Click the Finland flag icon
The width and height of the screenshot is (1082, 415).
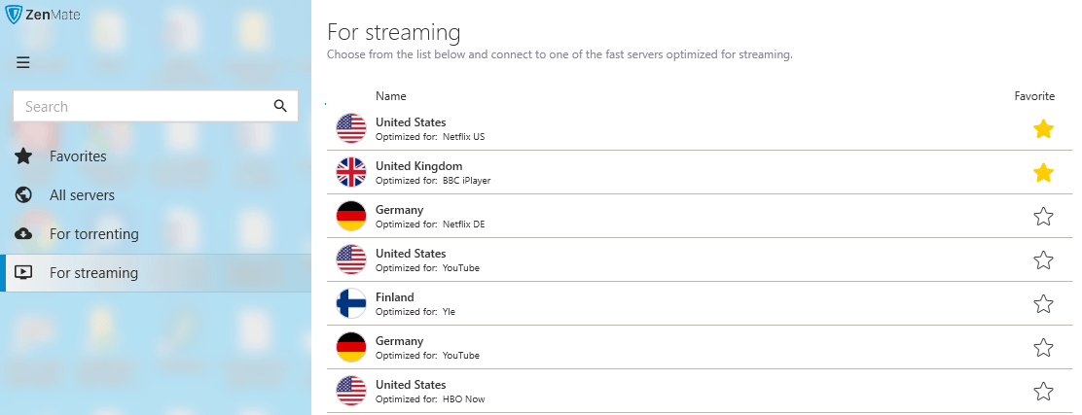click(351, 303)
